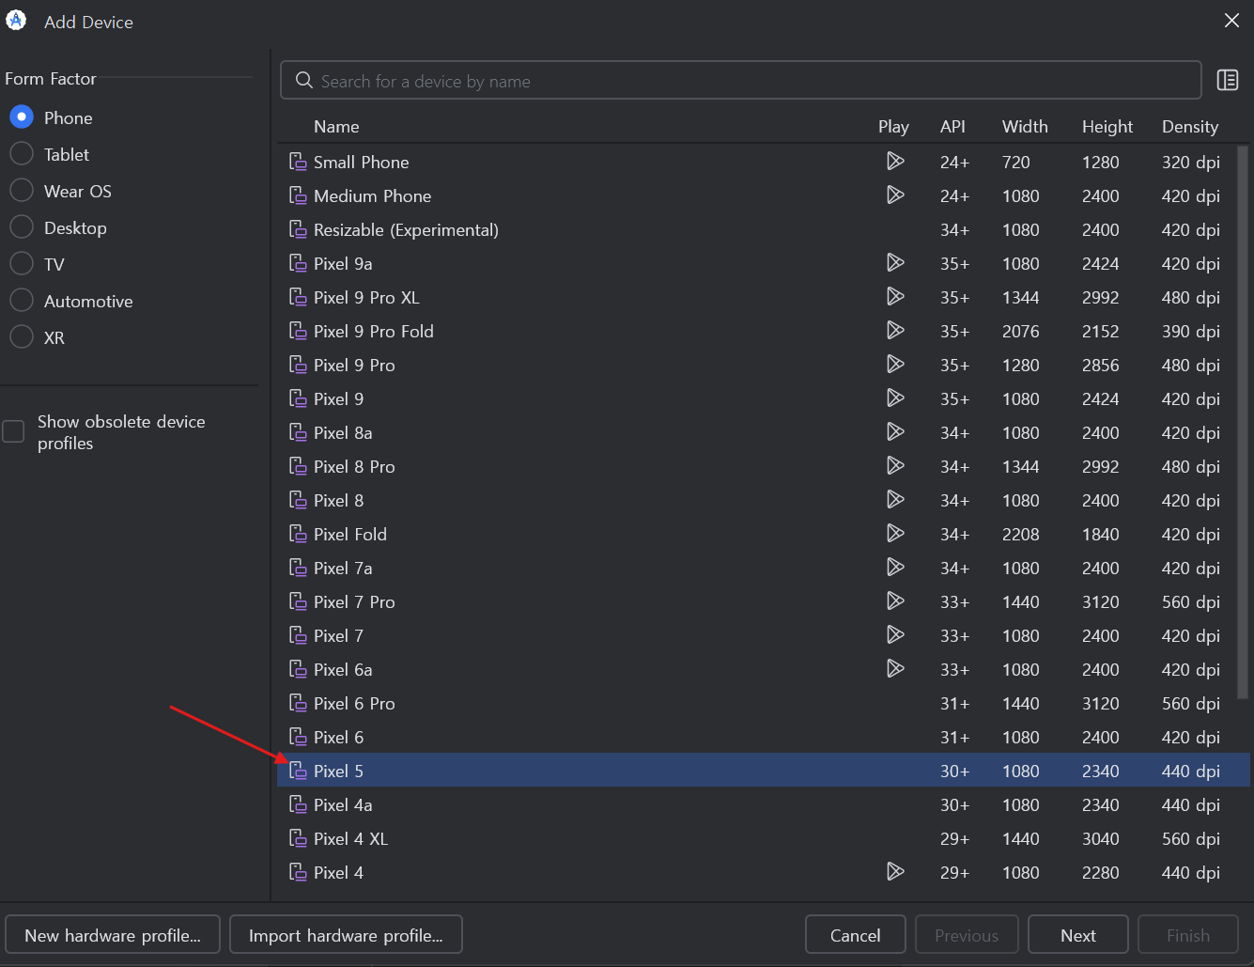The width and height of the screenshot is (1254, 967).
Task: Click the 320 dpi density of Small Phone
Action: tap(1191, 162)
